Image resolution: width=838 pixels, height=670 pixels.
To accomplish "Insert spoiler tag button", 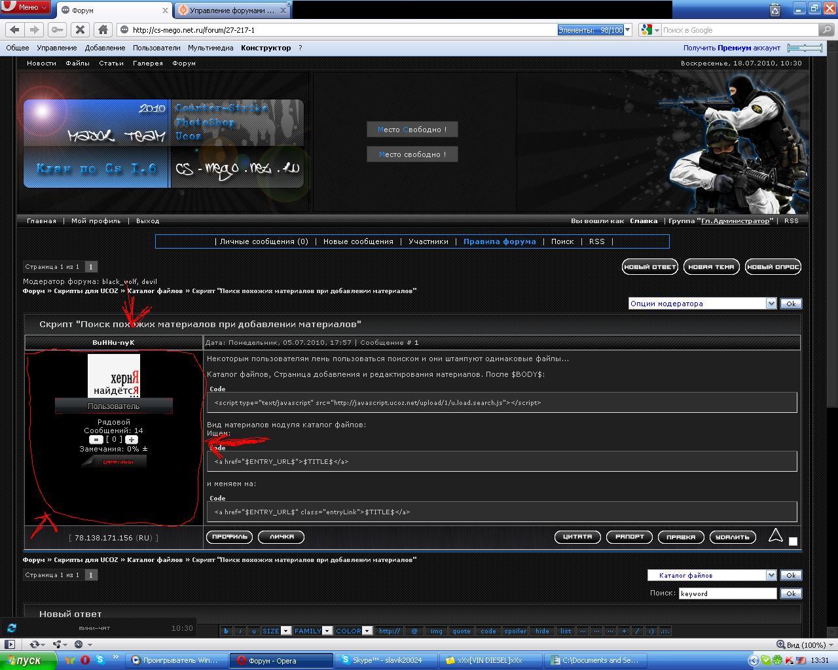I will pos(515,631).
